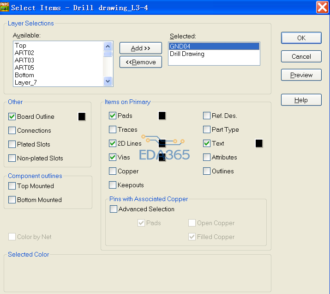Click the Available list scroll up arrow
The width and height of the screenshot is (330, 294).
pos(108,46)
